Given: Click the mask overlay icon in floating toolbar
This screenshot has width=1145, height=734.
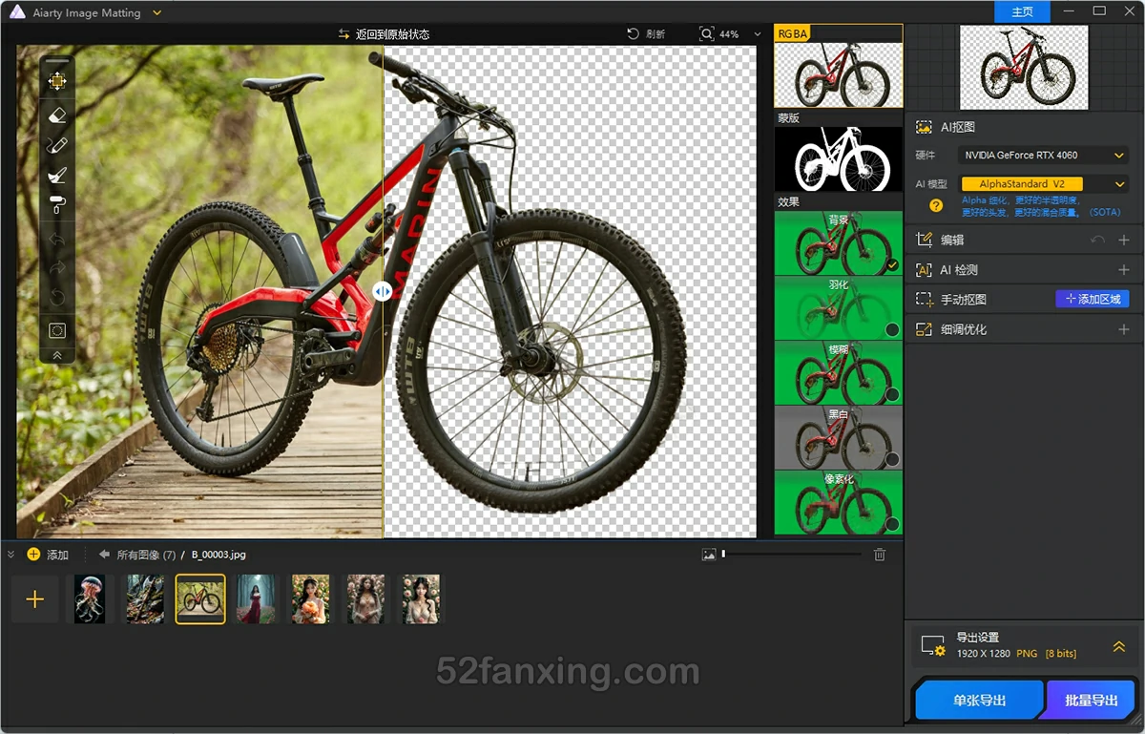Looking at the screenshot, I should click(57, 330).
